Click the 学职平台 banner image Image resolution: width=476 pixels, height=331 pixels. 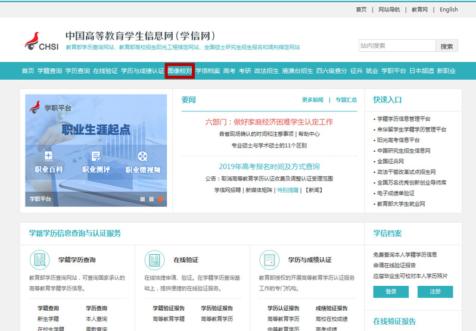coord(96,151)
